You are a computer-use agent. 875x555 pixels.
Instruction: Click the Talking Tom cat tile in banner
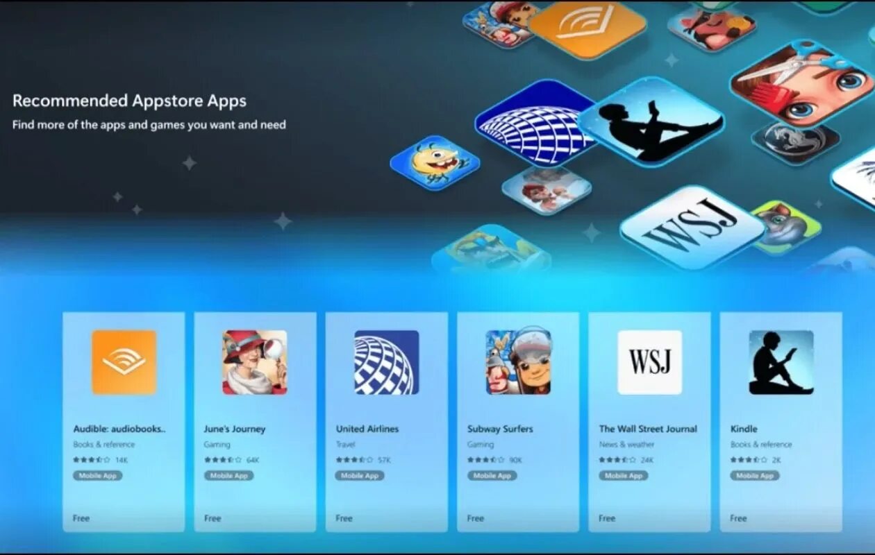pos(786,227)
